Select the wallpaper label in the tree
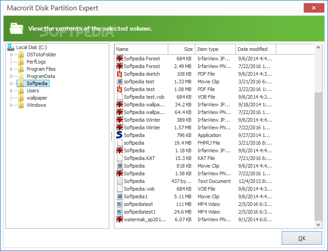The image size is (328, 251). (37, 98)
